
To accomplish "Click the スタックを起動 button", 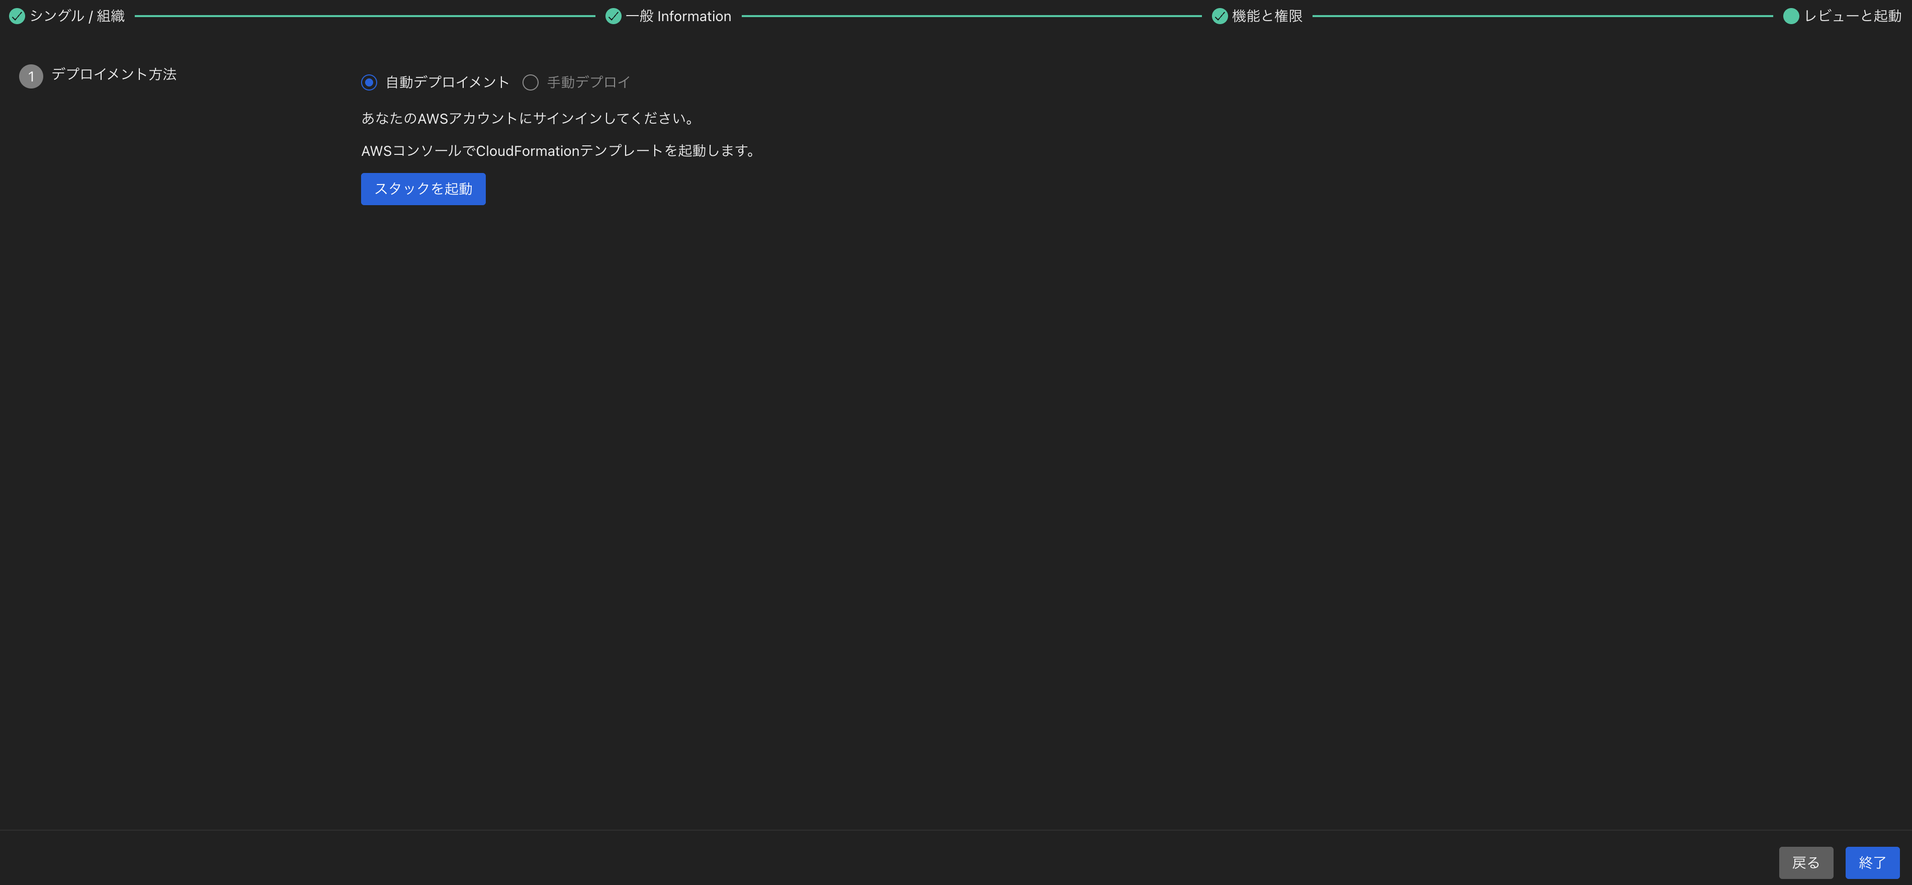I will (x=423, y=189).
